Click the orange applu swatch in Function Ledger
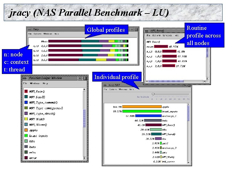 [26, 130]
